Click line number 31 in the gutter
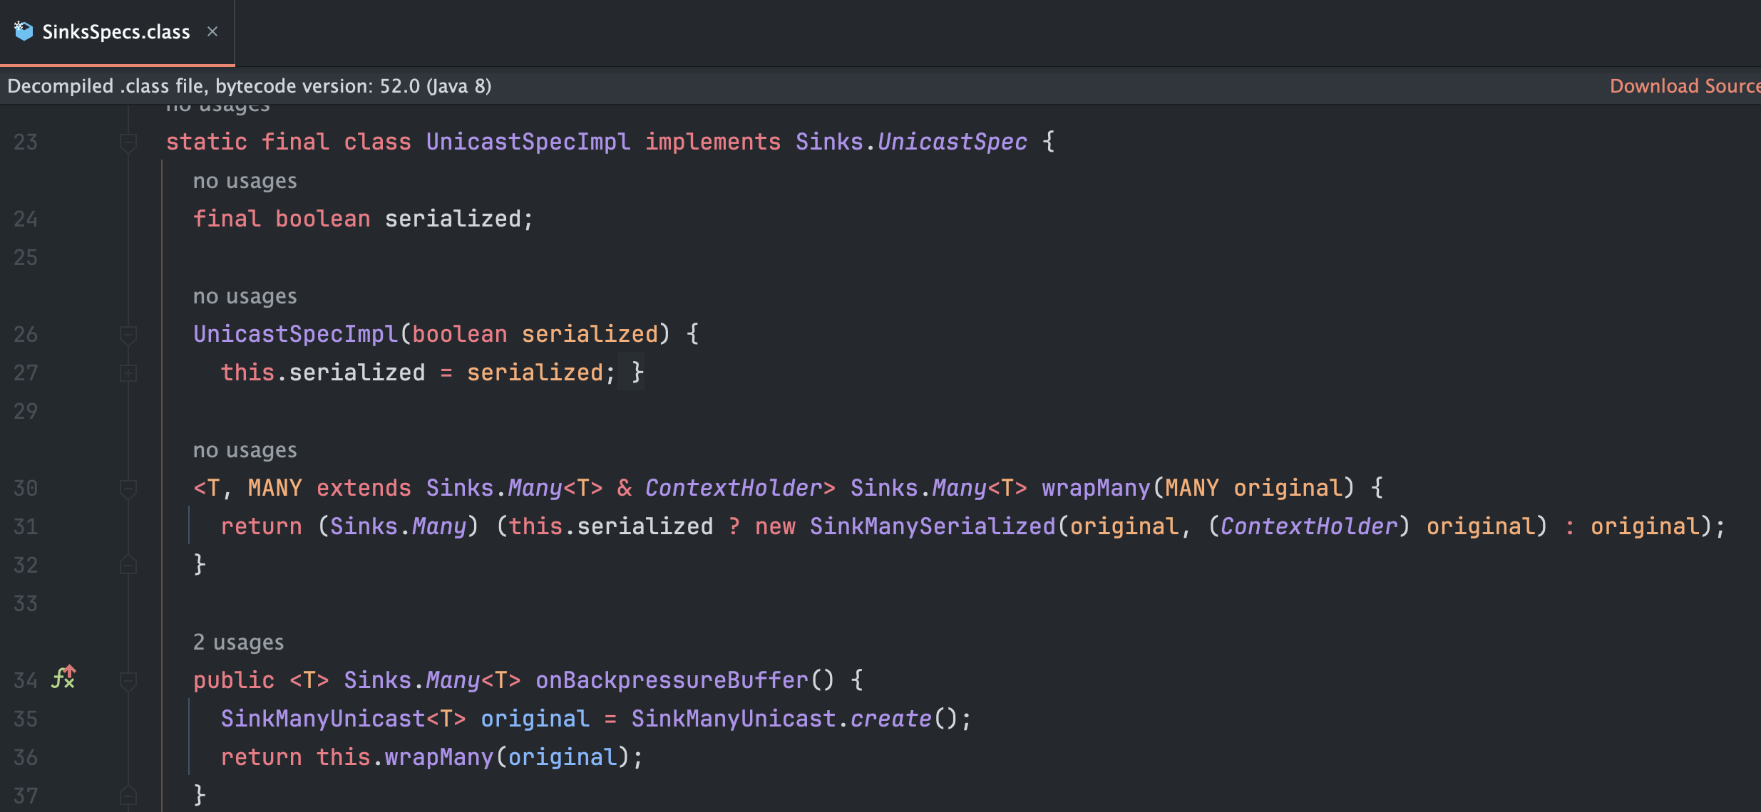Viewport: 1761px width, 812px height. pyautogui.click(x=26, y=527)
